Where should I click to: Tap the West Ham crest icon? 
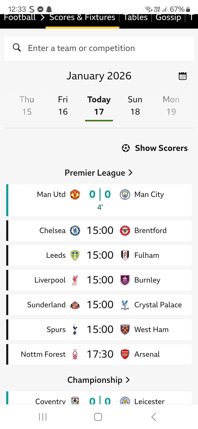pyautogui.click(x=125, y=329)
